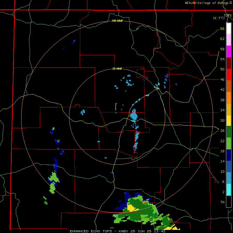Click the 100 NMI range ring label
This screenshot has width=233, height=233.
[117, 21]
